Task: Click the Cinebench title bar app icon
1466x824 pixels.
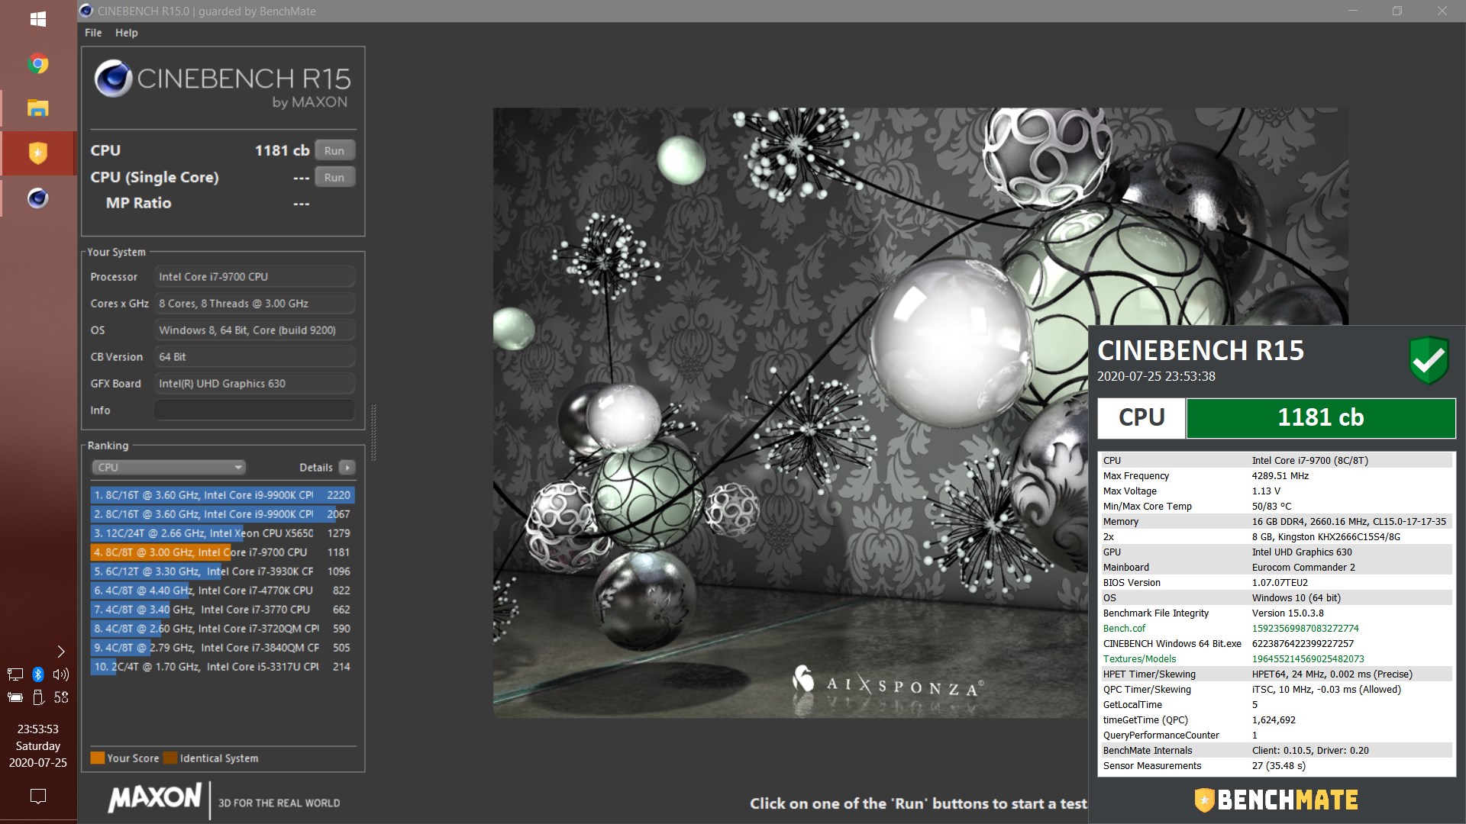Action: 86,11
